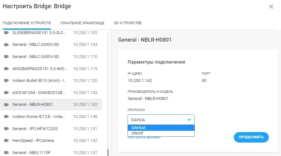The image size is (281, 156).
Task: Click the device list scrollbar thumb
Action: click(x=108, y=153)
